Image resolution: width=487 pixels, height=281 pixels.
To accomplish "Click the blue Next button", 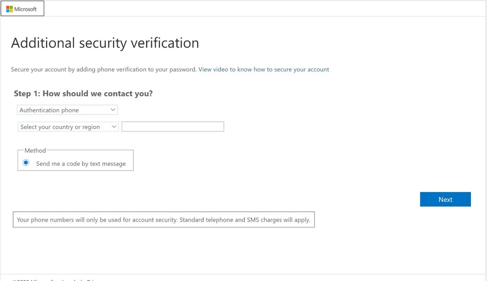I will tap(446, 199).
